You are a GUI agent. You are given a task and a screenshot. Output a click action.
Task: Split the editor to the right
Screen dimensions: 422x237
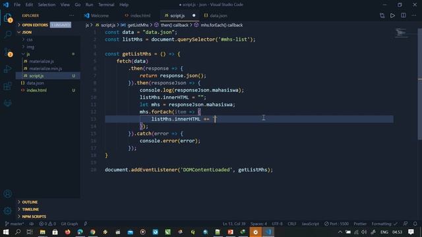click(x=404, y=16)
